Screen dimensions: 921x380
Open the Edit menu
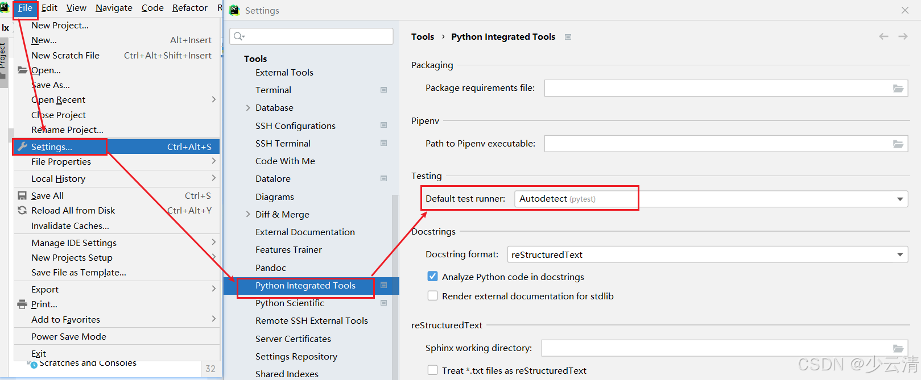pos(49,8)
